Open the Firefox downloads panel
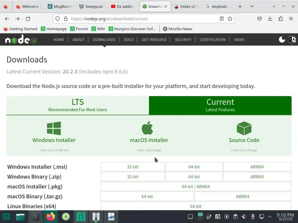298x223 pixels. pos(270,19)
